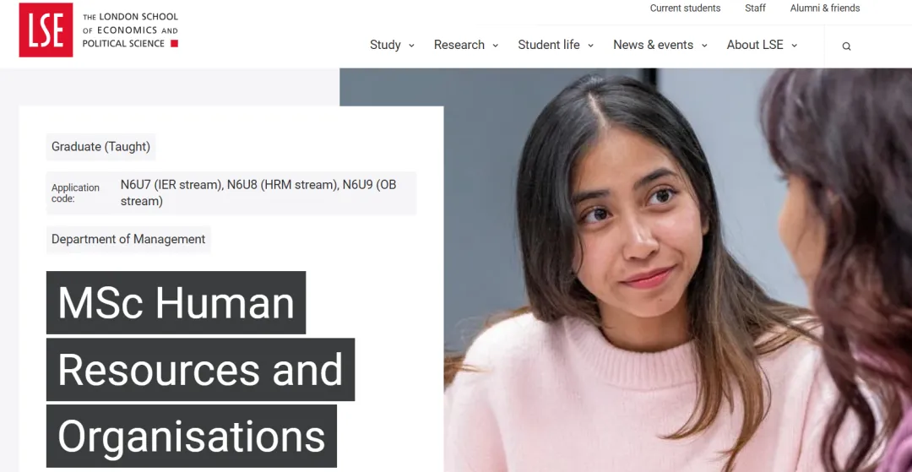Click the LSE red logo
Screen dimensions: 912x472
point(46,30)
